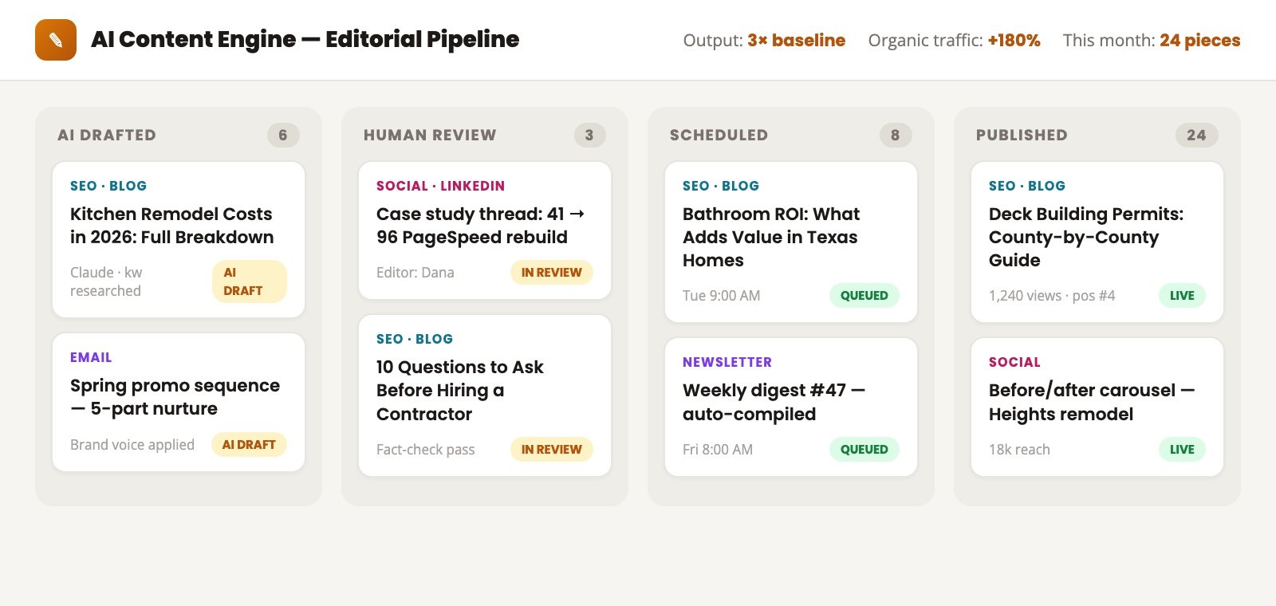
Task: Click AI DRAFT badge on Kitchen Remodel card
Action: (x=250, y=281)
